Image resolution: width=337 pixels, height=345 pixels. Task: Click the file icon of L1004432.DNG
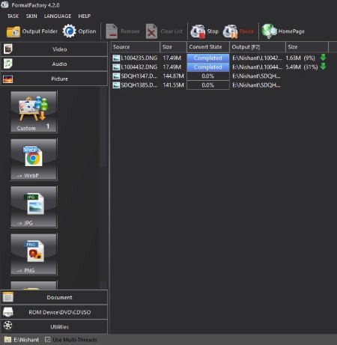[x=116, y=67]
